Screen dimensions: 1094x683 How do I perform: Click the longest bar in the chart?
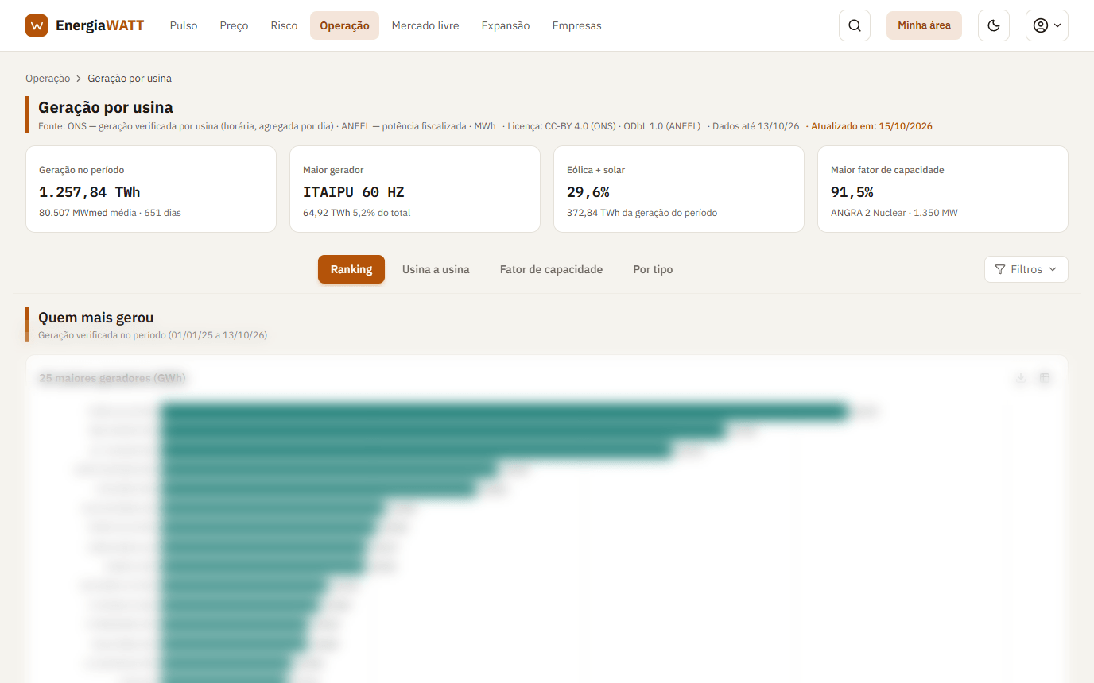click(506, 411)
